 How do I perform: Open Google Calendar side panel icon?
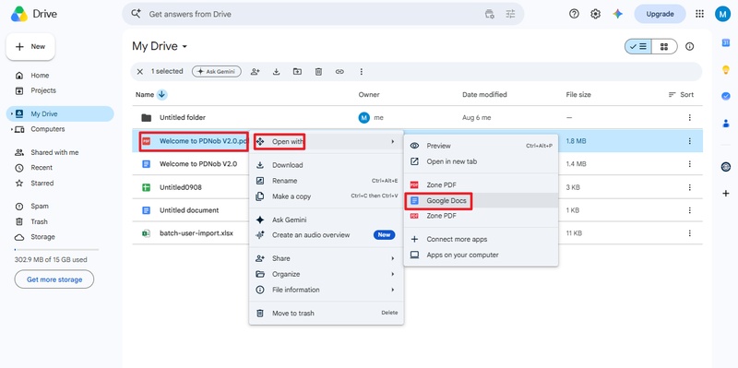coord(726,42)
